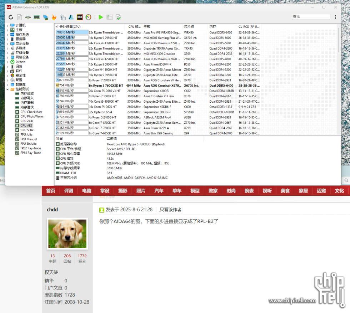Click the results list vertical scrollbar
This screenshot has height=313, width=350.
point(339,40)
